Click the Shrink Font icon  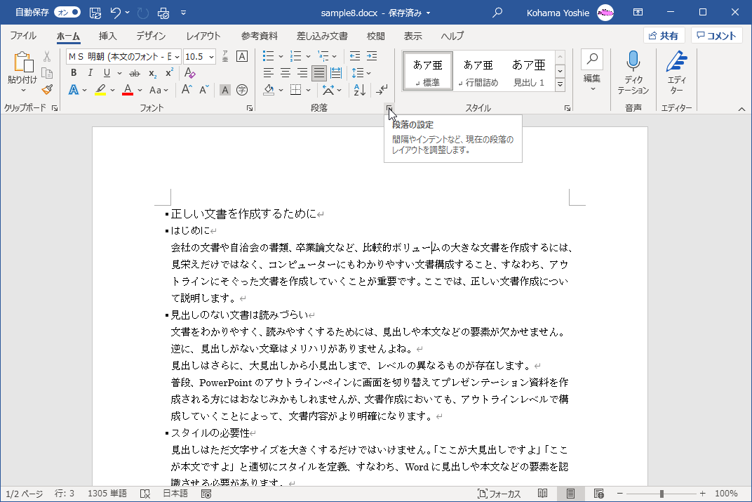point(204,90)
